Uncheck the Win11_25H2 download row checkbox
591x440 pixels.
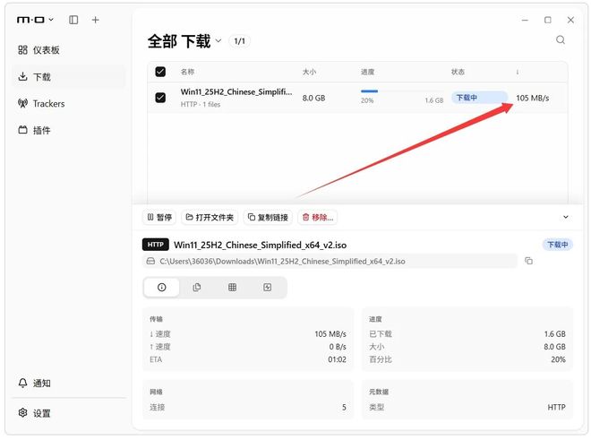(x=160, y=98)
